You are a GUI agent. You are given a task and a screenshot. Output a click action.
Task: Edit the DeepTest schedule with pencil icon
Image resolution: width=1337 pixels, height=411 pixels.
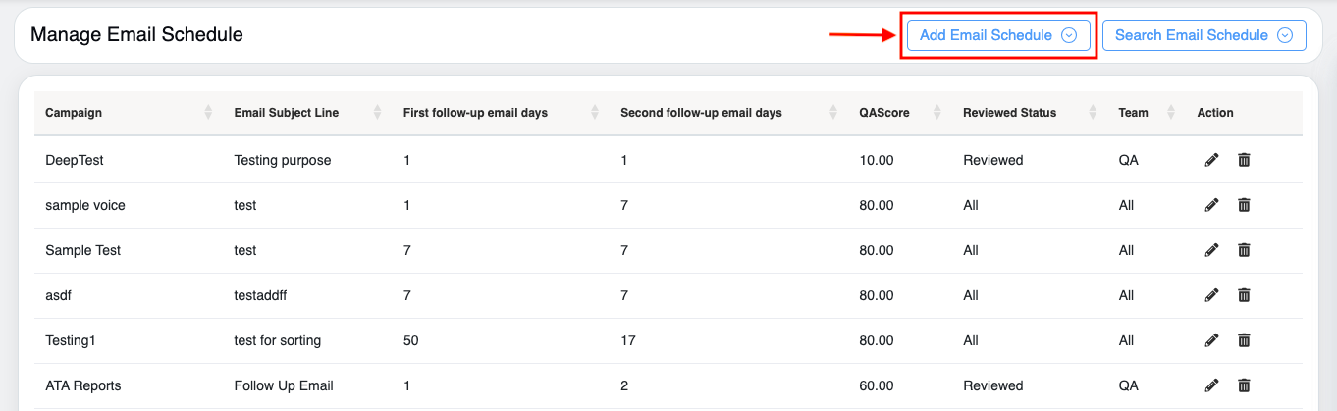click(x=1211, y=160)
